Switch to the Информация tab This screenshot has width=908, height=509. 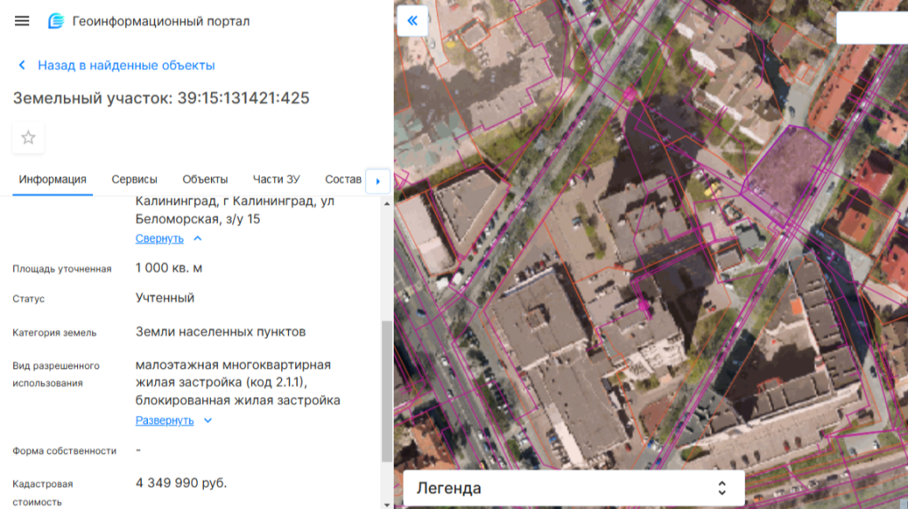(x=52, y=179)
